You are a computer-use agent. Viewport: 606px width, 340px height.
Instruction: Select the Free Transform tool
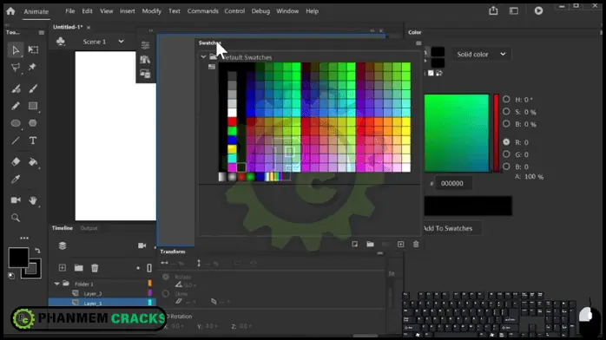click(x=33, y=49)
